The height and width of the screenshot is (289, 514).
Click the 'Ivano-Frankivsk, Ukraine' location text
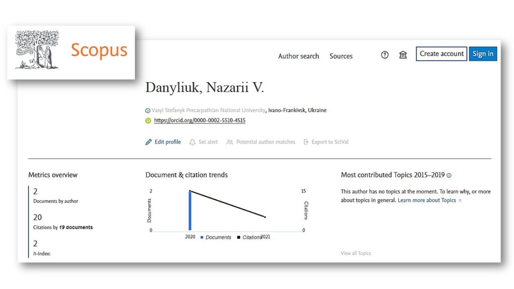297,110
